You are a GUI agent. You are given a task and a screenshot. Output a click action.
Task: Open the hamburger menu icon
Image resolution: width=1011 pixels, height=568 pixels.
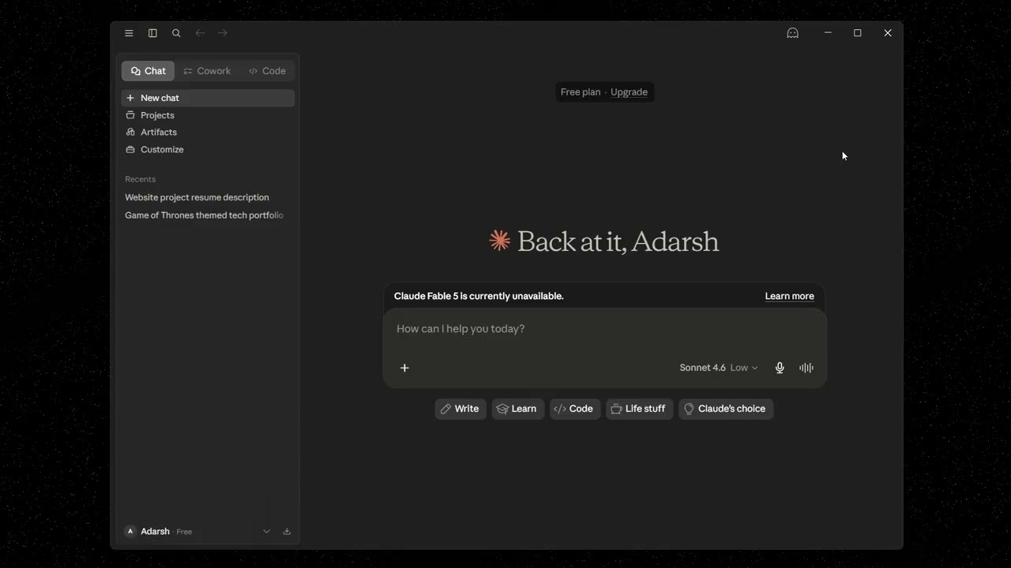click(x=129, y=33)
